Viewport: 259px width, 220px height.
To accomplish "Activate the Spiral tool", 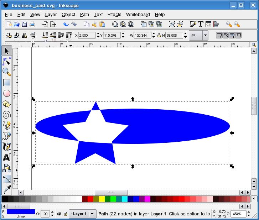I will coord(7,115).
